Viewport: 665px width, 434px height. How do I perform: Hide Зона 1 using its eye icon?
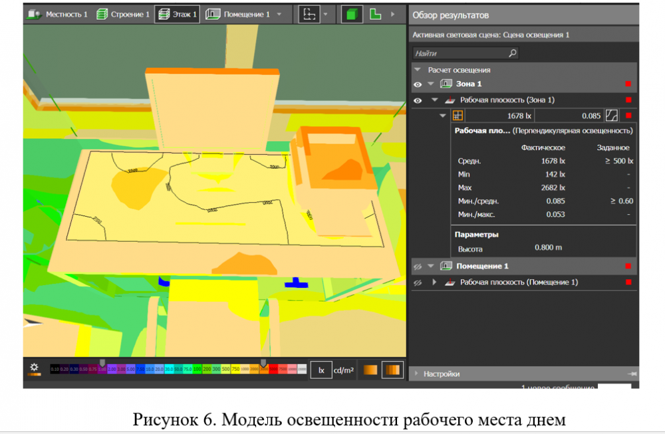coord(418,84)
